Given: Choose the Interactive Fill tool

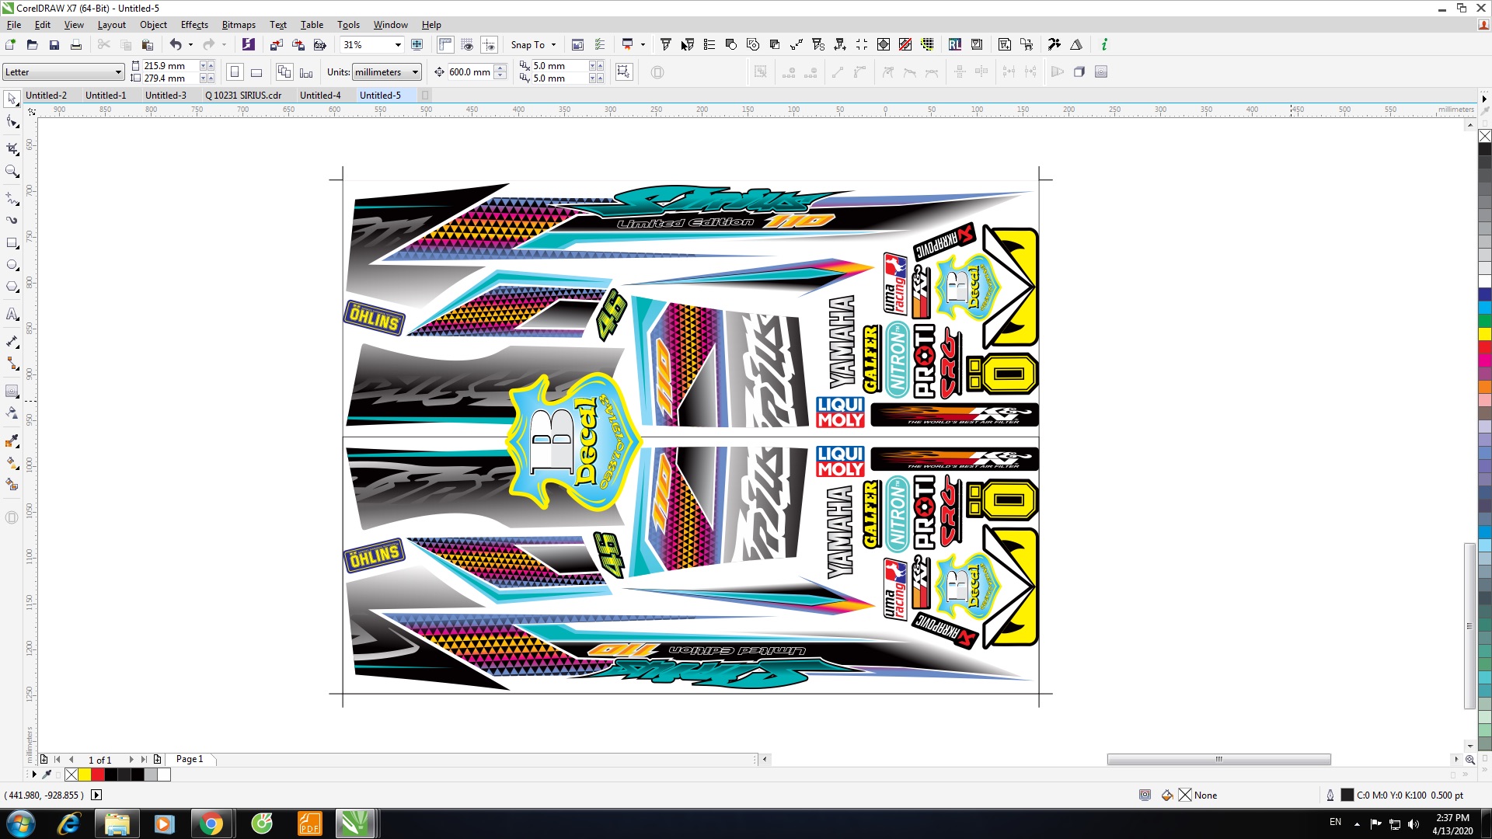Looking at the screenshot, I should [x=12, y=462].
